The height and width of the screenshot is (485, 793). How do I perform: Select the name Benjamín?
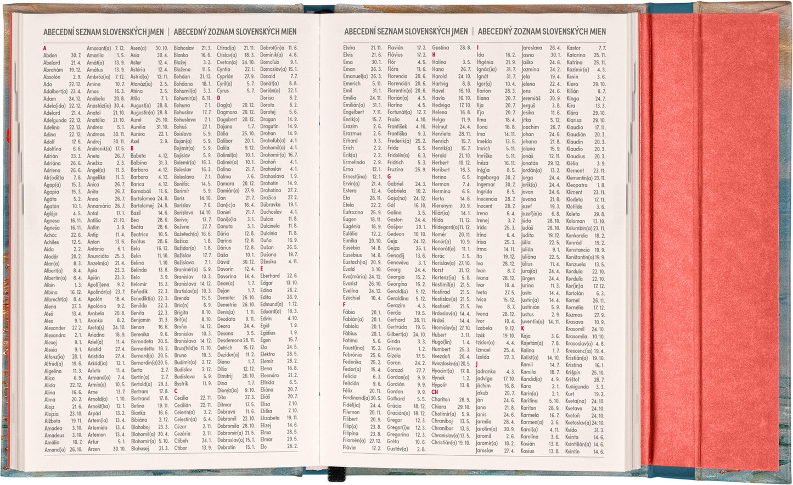(140, 320)
